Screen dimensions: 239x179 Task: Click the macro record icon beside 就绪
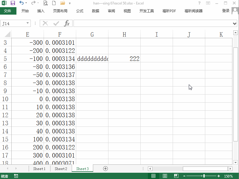coord(16,176)
